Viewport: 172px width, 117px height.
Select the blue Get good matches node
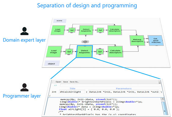tap(156, 40)
